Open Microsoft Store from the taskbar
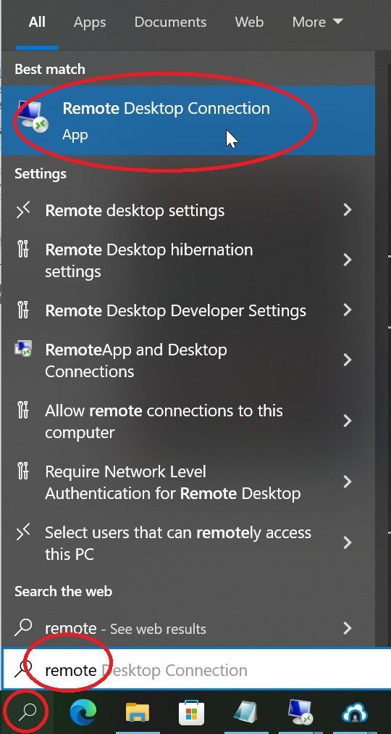The width and height of the screenshot is (391, 734). click(192, 714)
